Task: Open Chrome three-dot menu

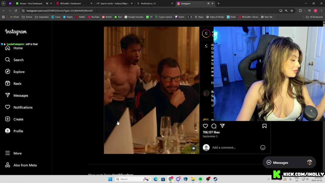Action: click(321, 11)
